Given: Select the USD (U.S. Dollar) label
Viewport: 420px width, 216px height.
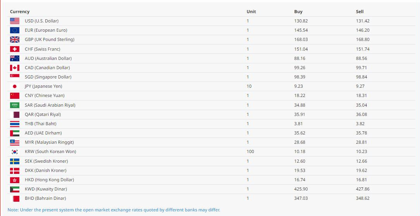Looking at the screenshot, I should pos(41,21).
